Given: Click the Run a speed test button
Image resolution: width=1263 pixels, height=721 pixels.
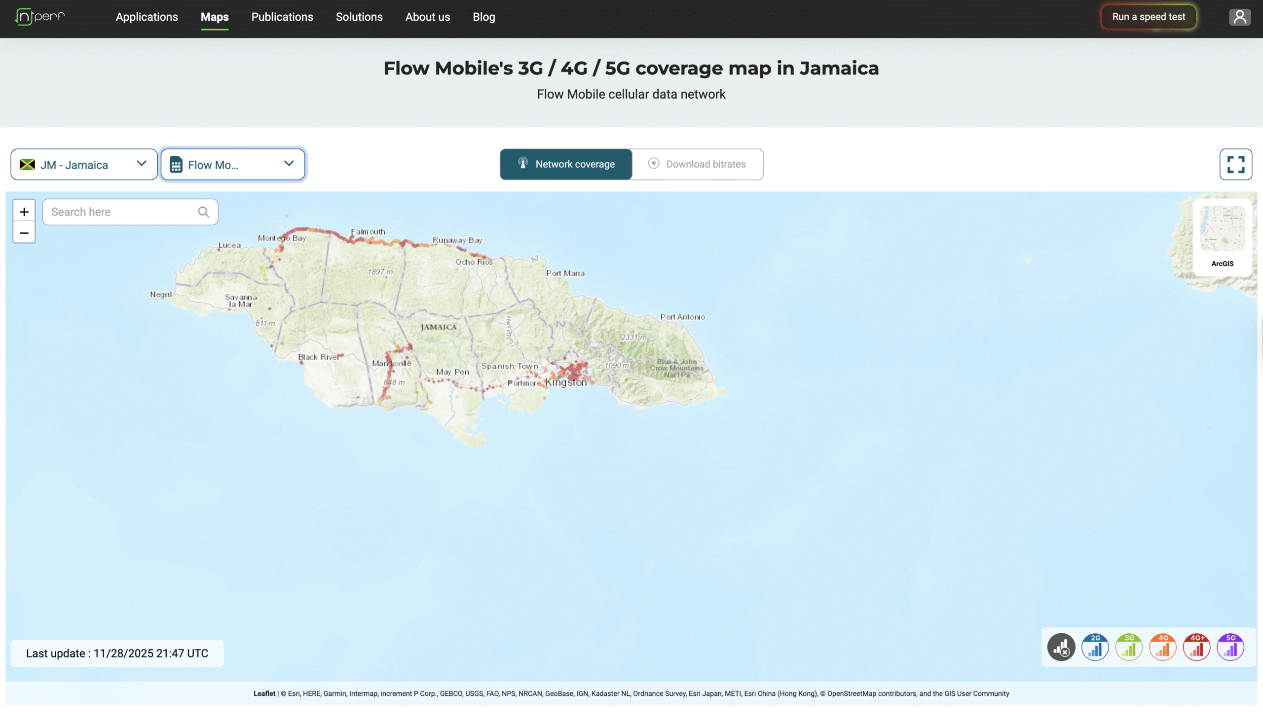Looking at the screenshot, I should pyautogui.click(x=1149, y=16).
